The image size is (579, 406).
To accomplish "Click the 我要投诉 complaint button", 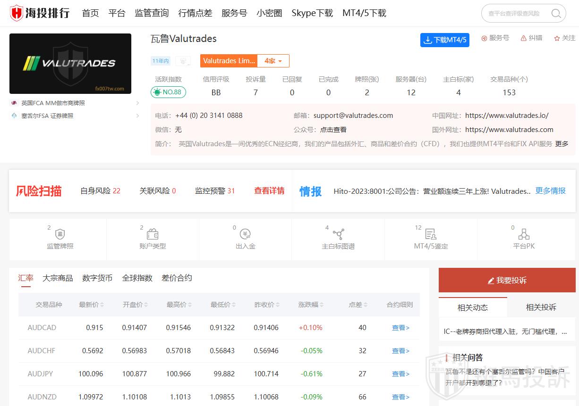I will [x=507, y=280].
